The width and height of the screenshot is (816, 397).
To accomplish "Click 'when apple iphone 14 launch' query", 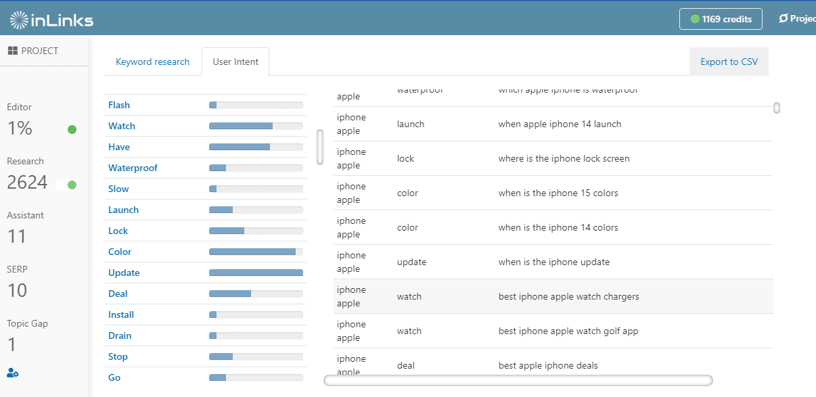I will pos(560,124).
